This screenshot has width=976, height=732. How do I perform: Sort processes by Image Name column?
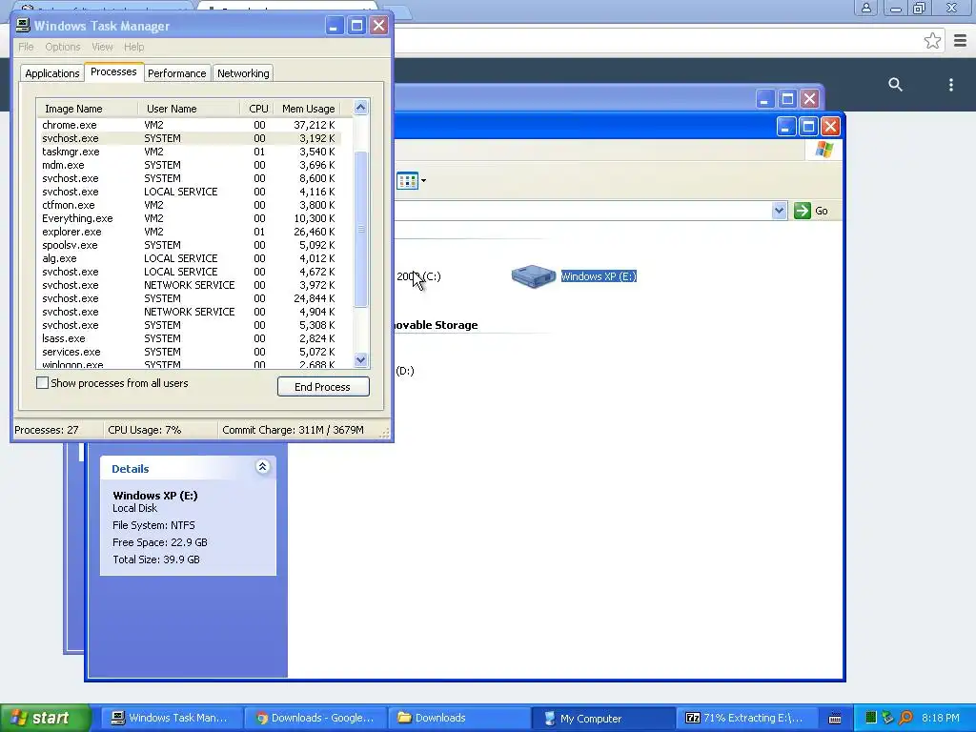coord(86,109)
